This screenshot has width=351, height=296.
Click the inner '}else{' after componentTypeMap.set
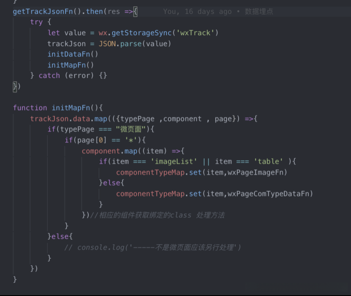tap(112, 183)
